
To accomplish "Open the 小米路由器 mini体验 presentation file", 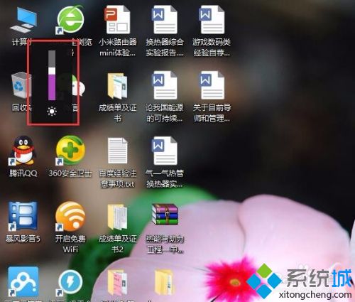I will [117, 20].
